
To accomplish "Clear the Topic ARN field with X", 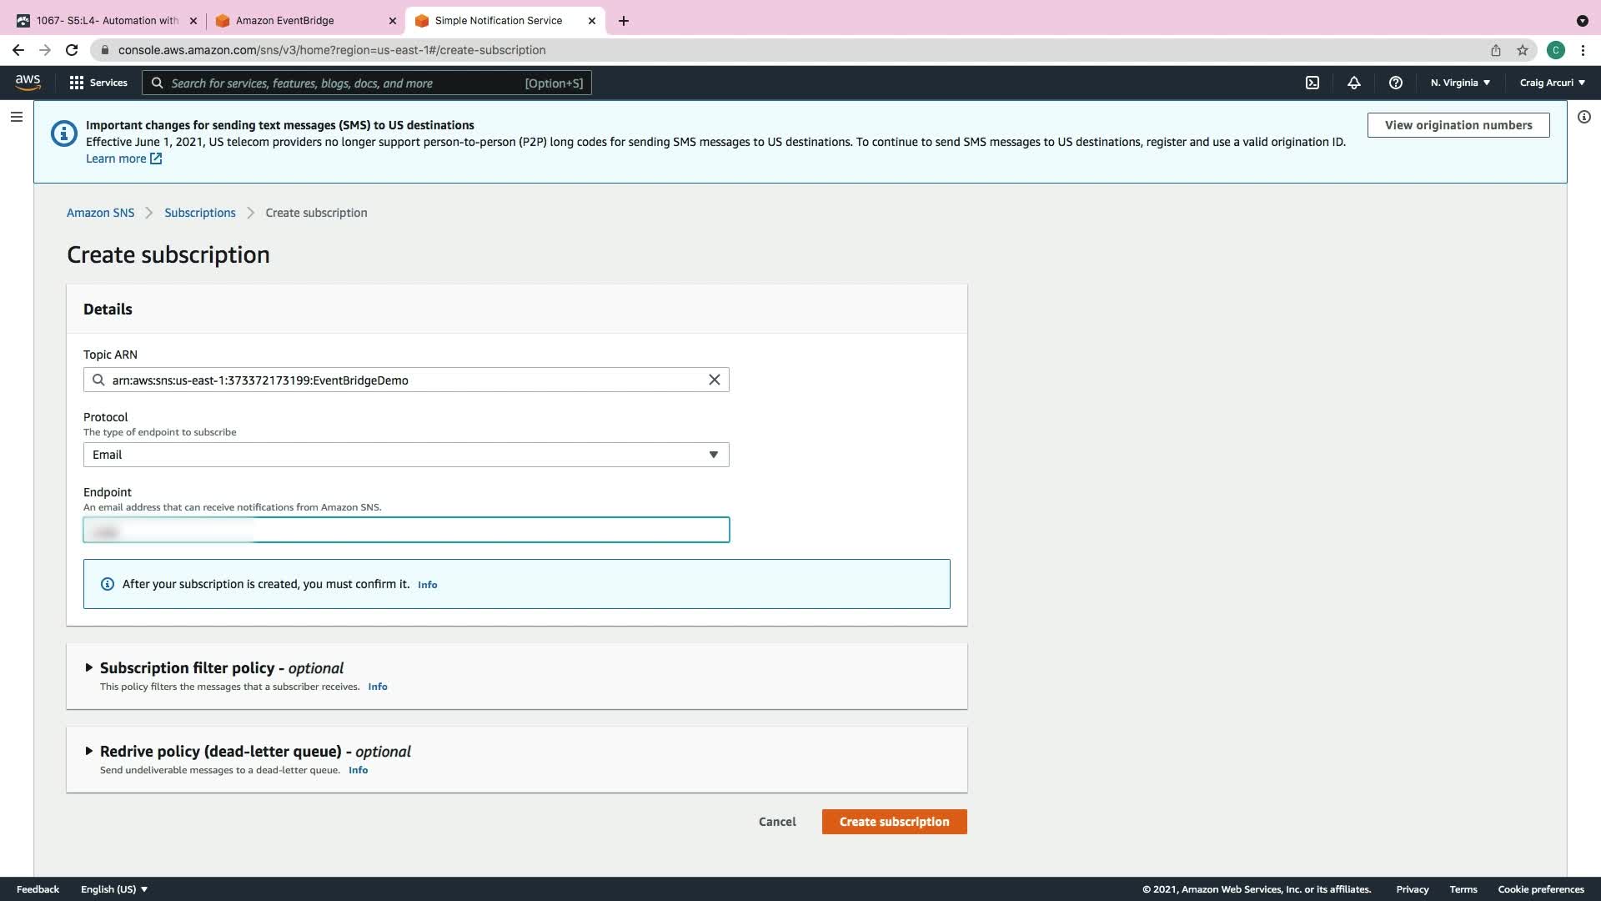I will point(714,380).
